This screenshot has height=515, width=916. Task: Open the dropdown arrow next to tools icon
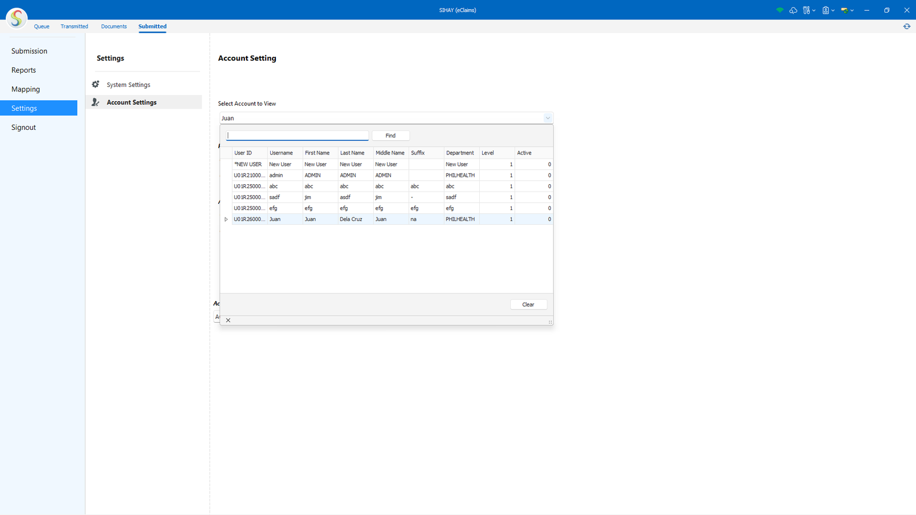click(x=814, y=10)
